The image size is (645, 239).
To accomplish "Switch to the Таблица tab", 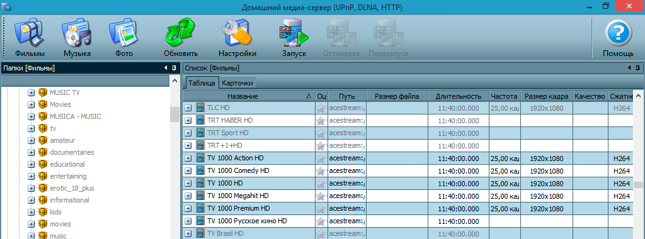I will [x=202, y=82].
